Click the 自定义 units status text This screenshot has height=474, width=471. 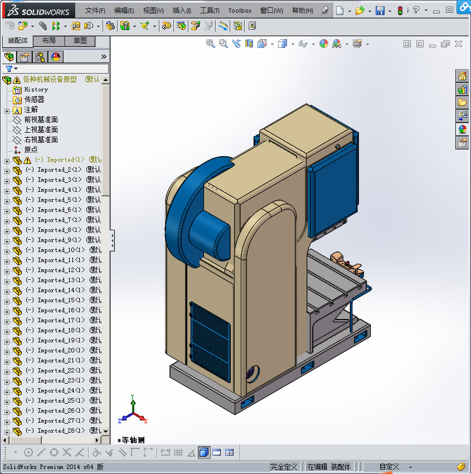pos(389,467)
